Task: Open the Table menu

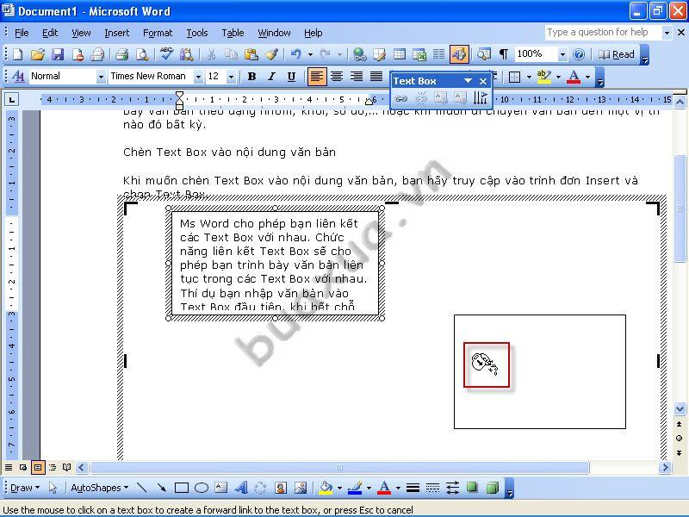Action: (x=233, y=33)
